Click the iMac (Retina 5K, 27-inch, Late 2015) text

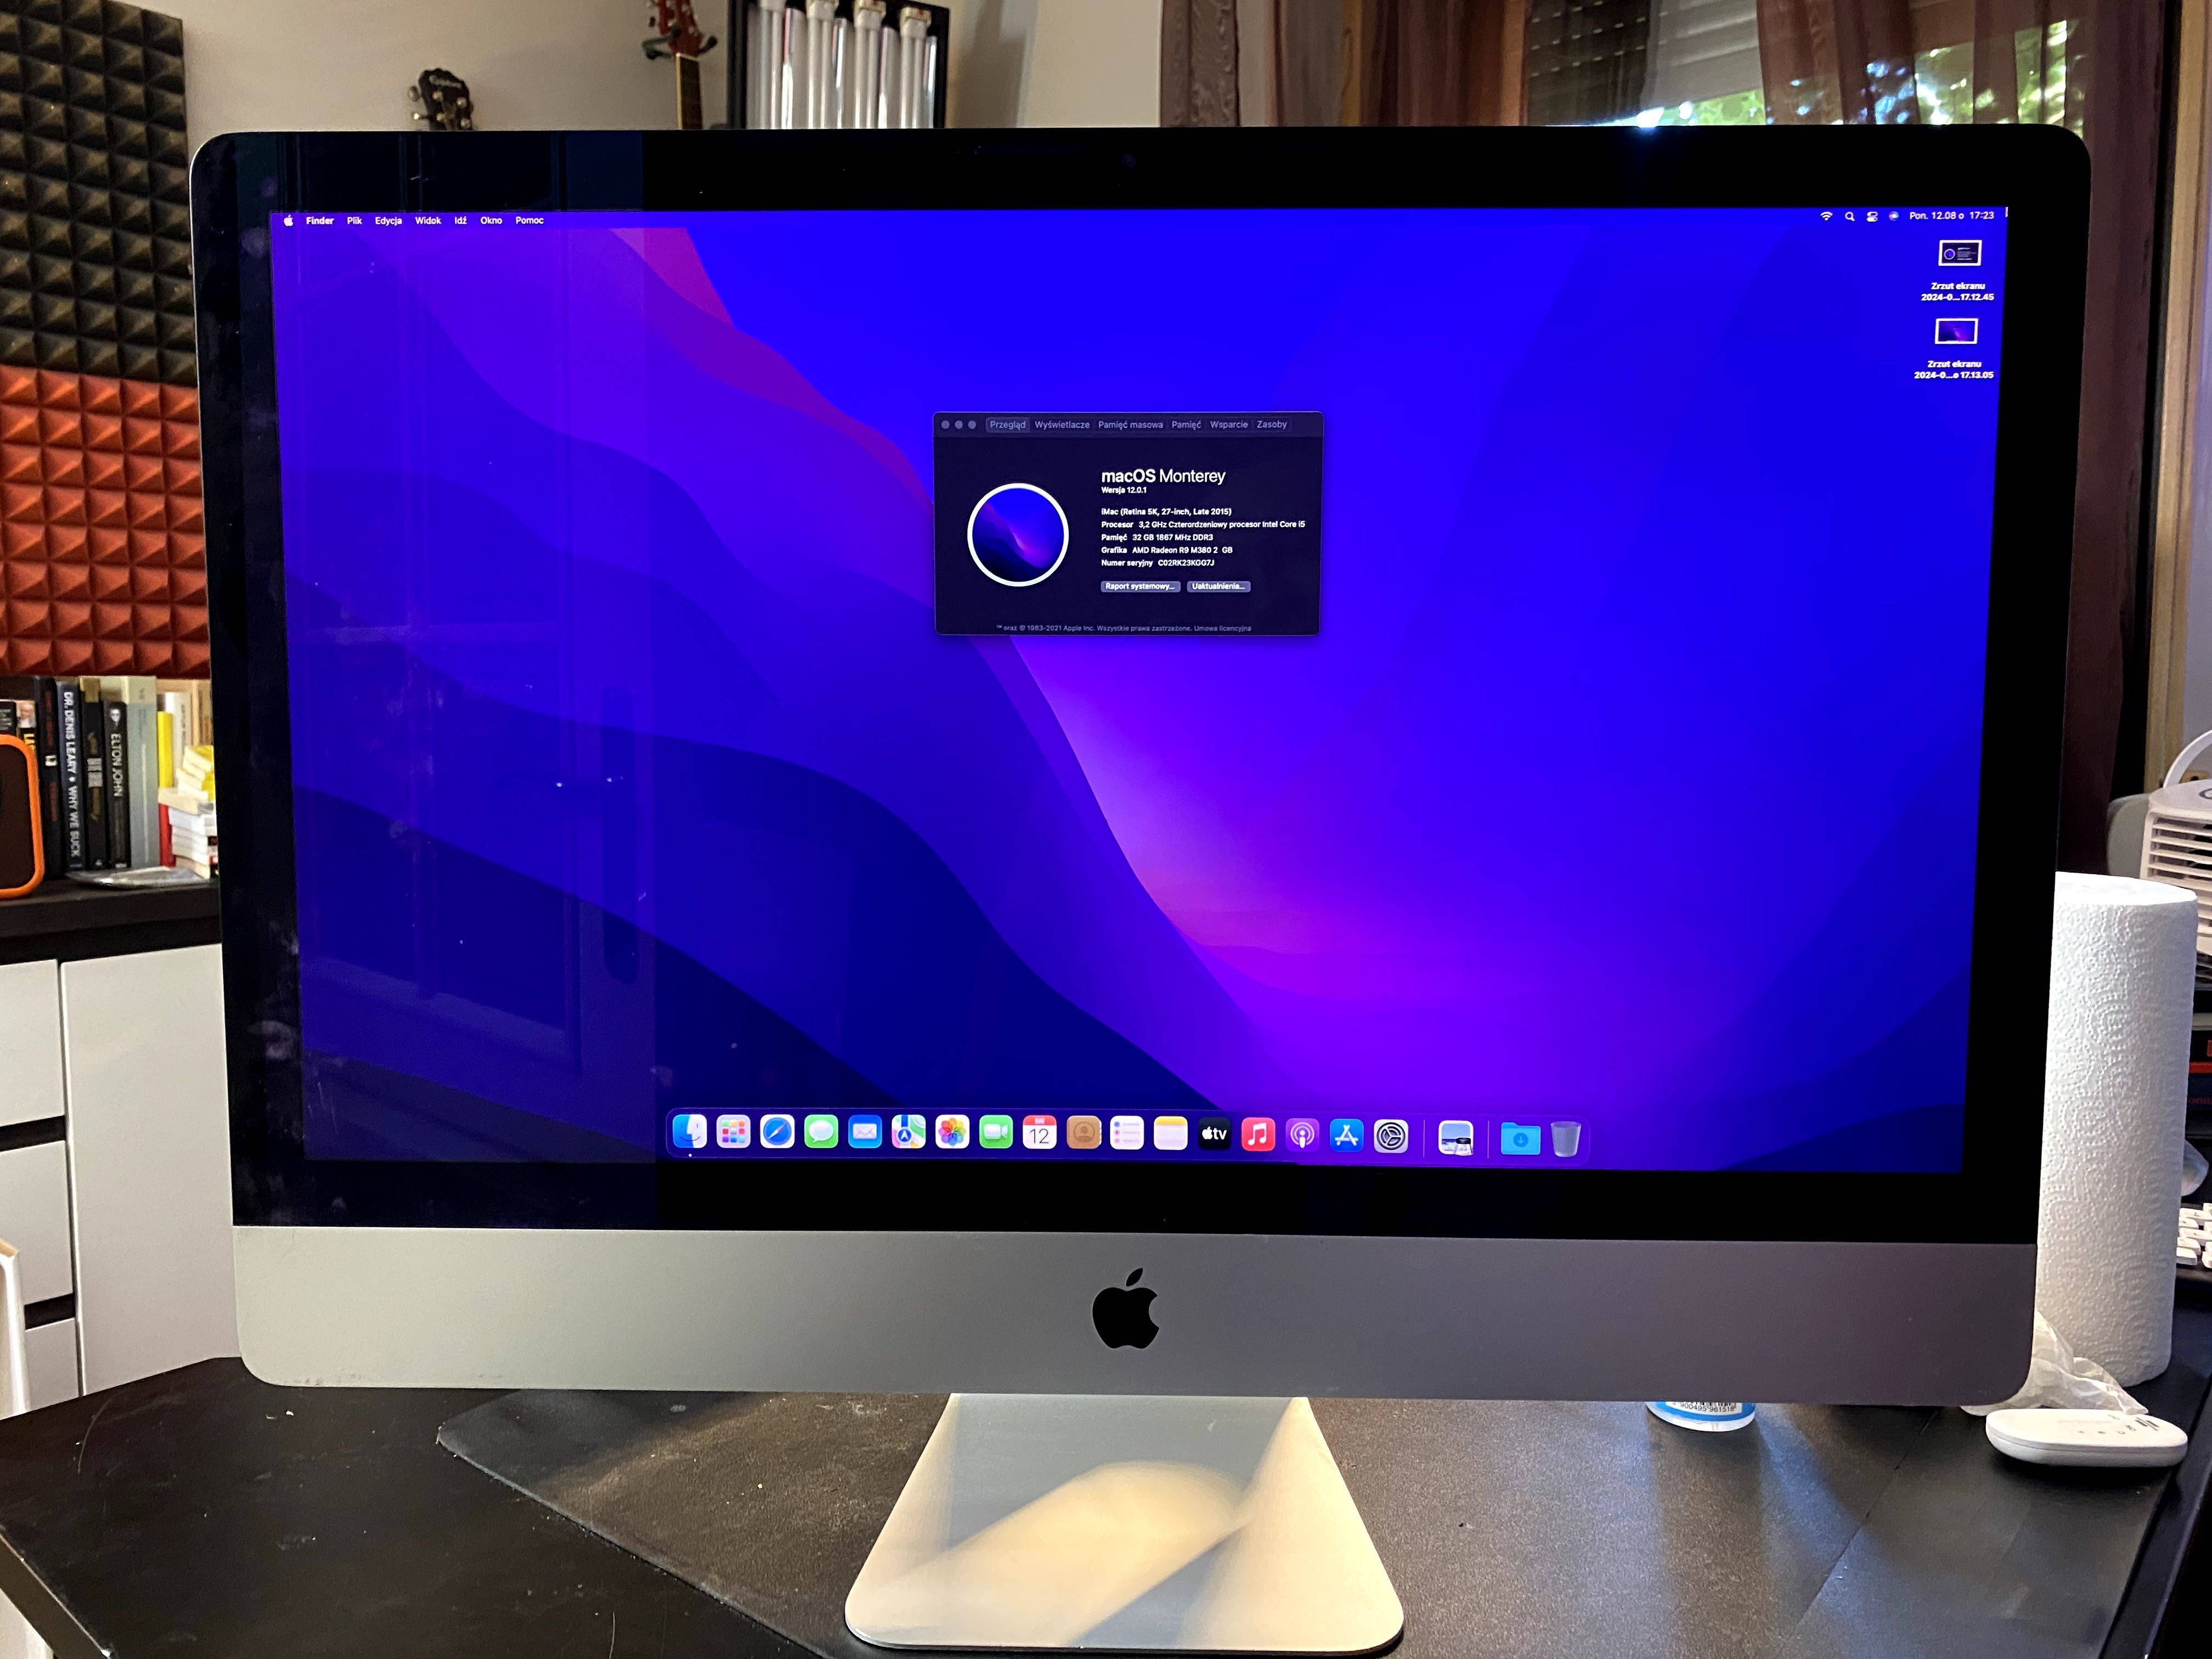pos(1166,511)
